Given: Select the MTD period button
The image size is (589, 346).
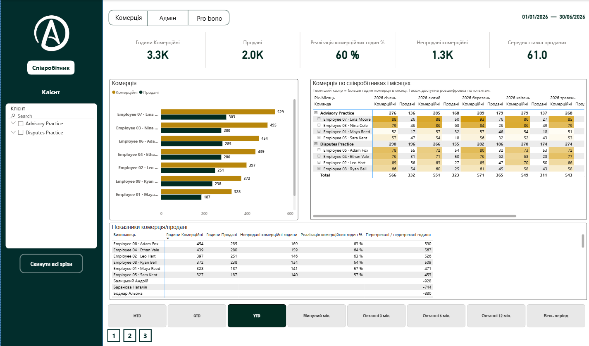Looking at the screenshot, I should [x=137, y=316].
